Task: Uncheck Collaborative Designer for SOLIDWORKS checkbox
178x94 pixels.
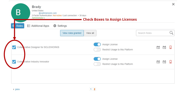Action: coord(14,47)
